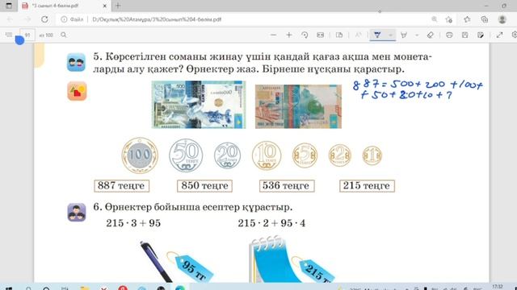Click the '95 тг' price tag

tap(194, 268)
